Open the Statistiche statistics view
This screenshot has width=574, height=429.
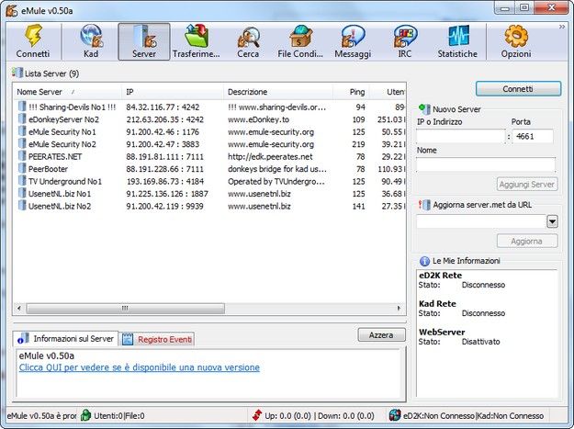tap(457, 41)
